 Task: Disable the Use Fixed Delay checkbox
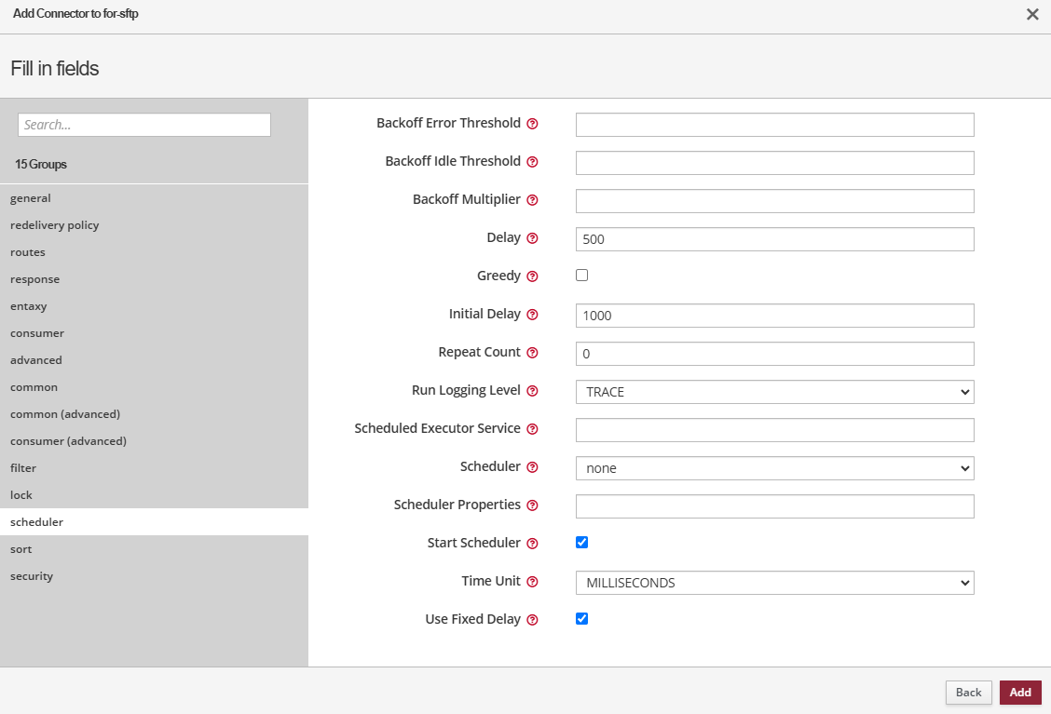[582, 619]
